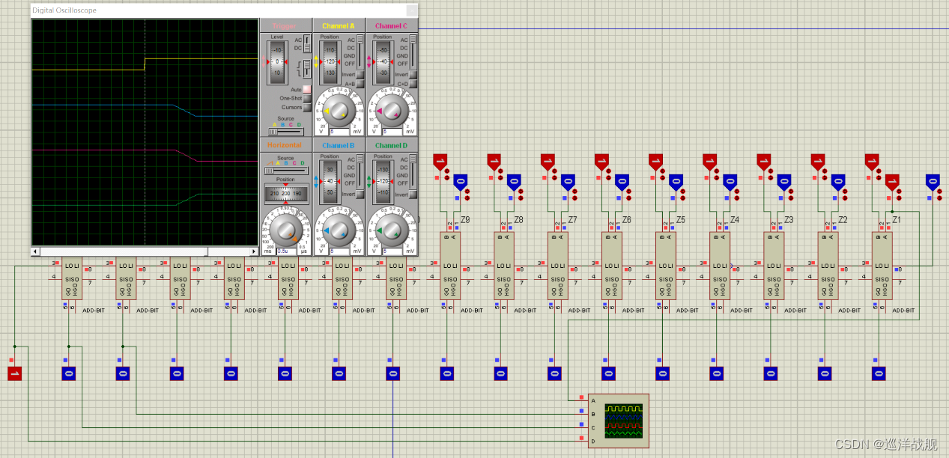
Task: Toggle the blue logic state 0 above Z2
Action: click(x=837, y=180)
